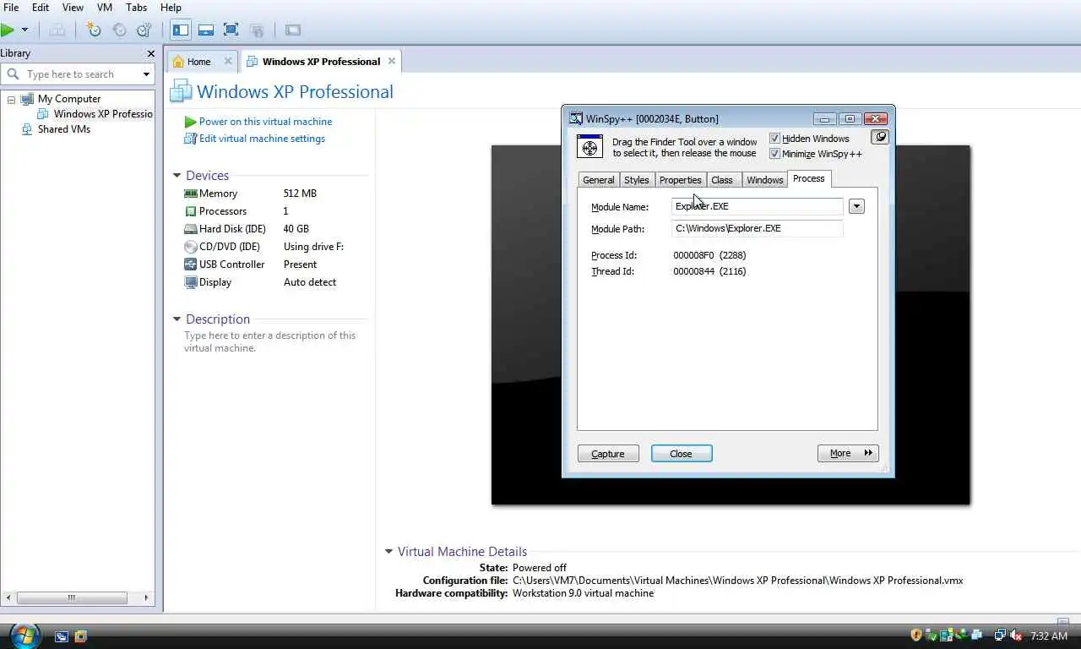Click the full screen mode icon
This screenshot has width=1081, height=649.
point(231,30)
